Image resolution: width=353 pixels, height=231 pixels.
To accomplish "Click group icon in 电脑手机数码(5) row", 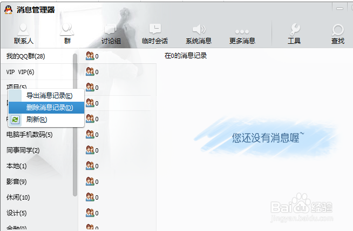I will click(90, 134).
